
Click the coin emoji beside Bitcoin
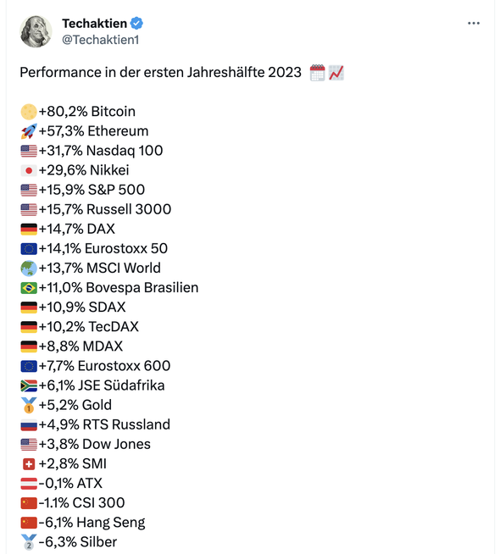click(x=29, y=112)
